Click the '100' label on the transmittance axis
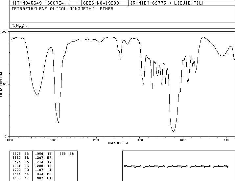Screen dimensions: 235x181 (x=4, y=32)
